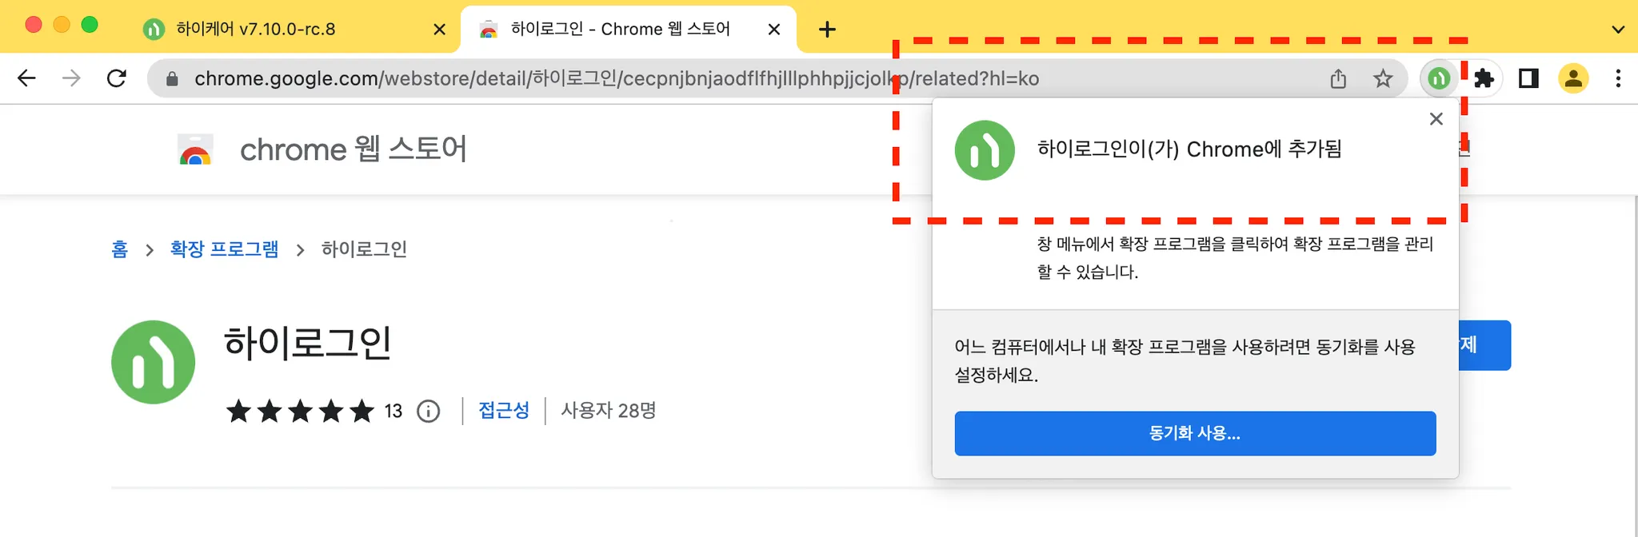Close the 하이케어 tab
This screenshot has width=1638, height=537.
pyautogui.click(x=439, y=30)
